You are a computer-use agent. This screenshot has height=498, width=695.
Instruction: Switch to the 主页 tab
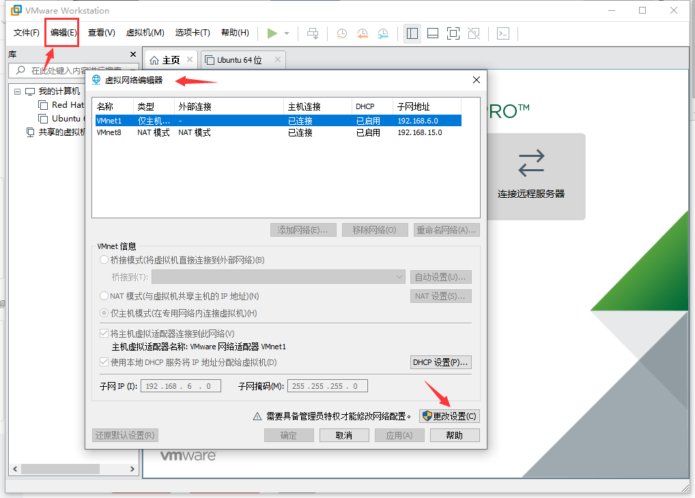(171, 60)
